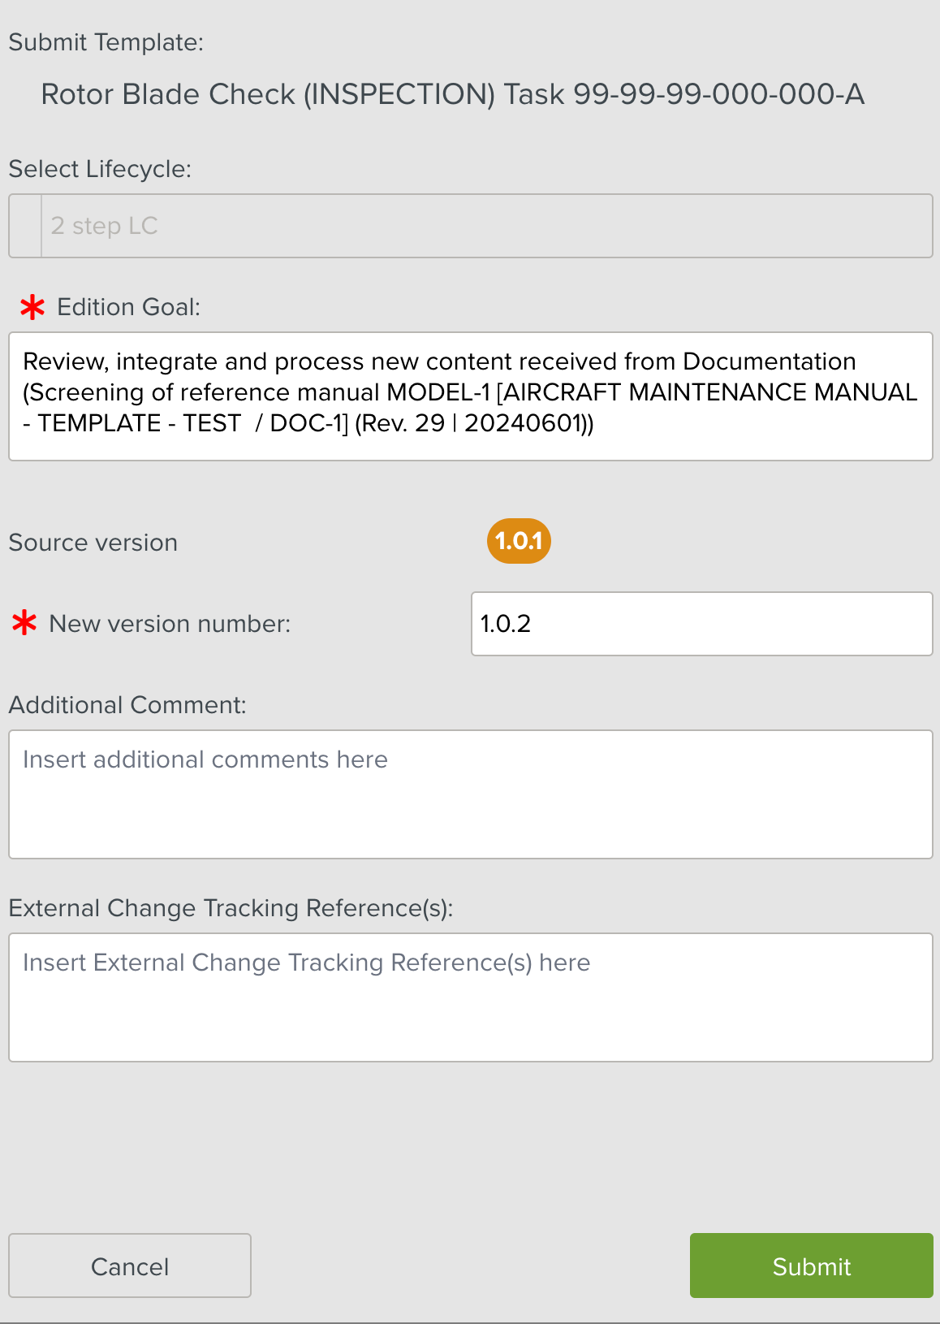Click the Select Lifecycle label
The height and width of the screenshot is (1324, 940).
click(x=100, y=169)
